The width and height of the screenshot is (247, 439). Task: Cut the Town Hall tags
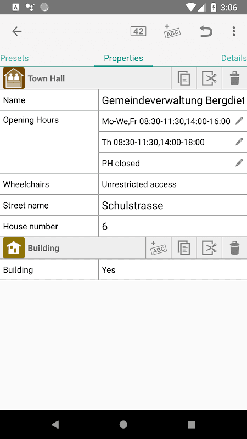click(x=209, y=78)
